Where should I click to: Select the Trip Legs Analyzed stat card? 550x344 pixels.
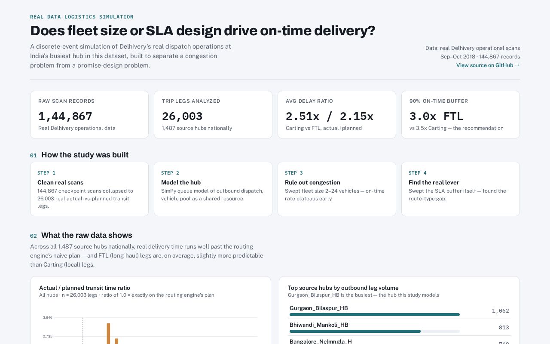[213, 114]
